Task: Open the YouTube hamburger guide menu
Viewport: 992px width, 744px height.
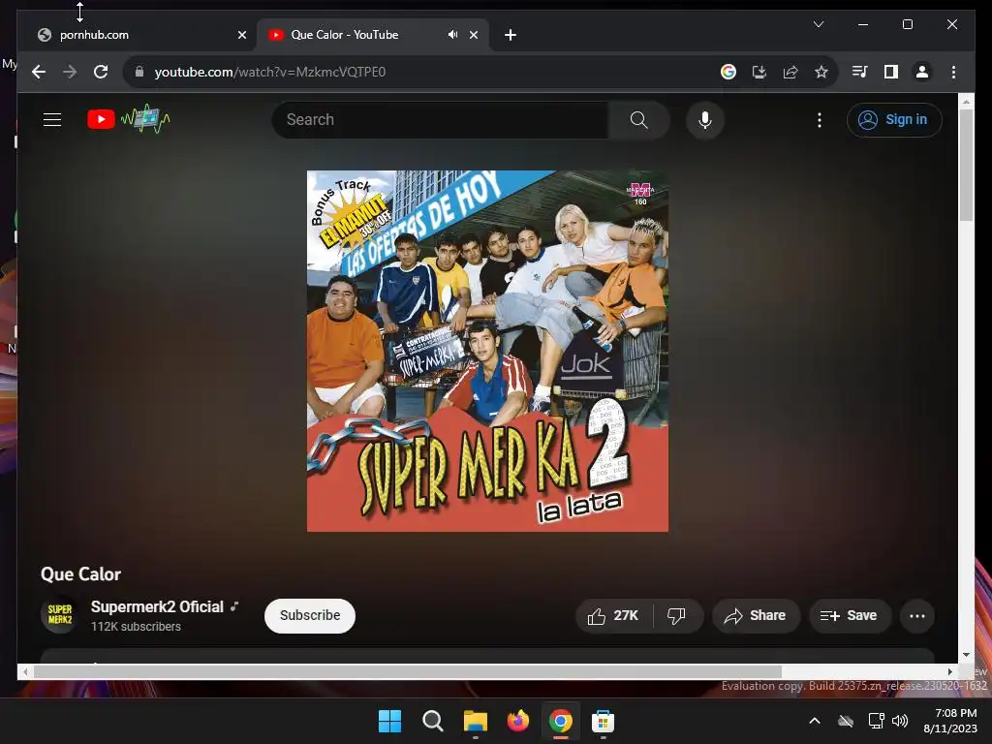Action: tap(52, 119)
